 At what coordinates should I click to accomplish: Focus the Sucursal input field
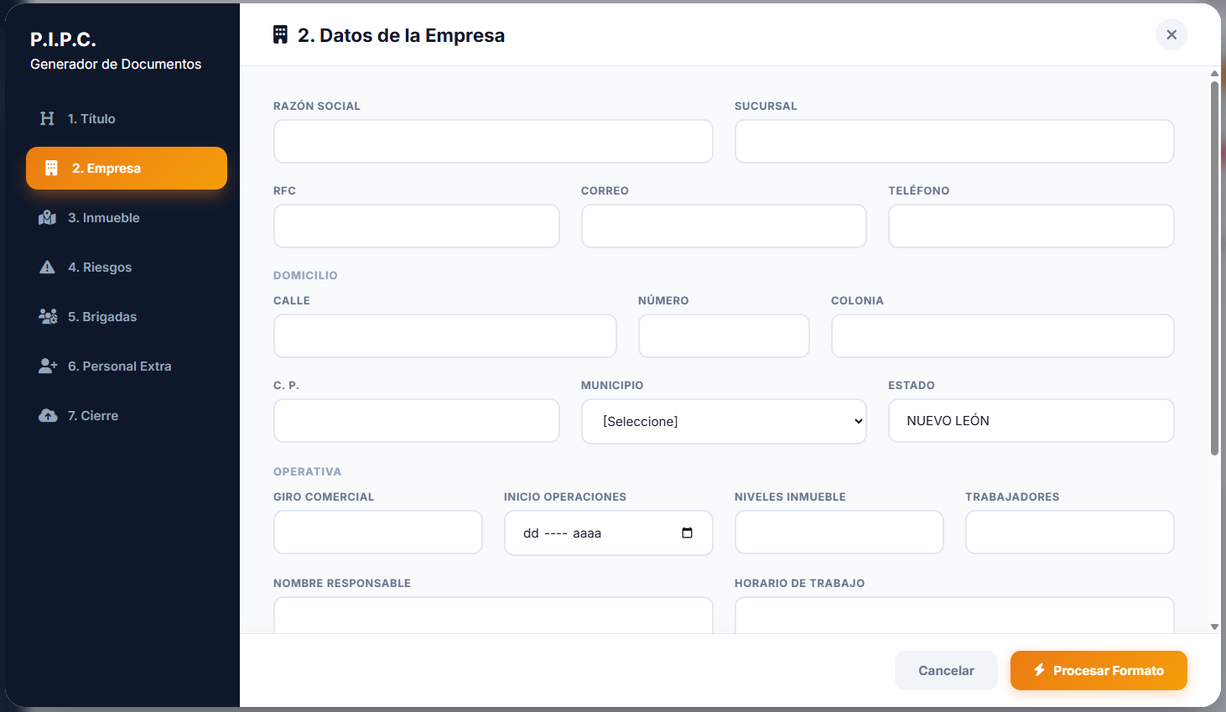pos(954,141)
